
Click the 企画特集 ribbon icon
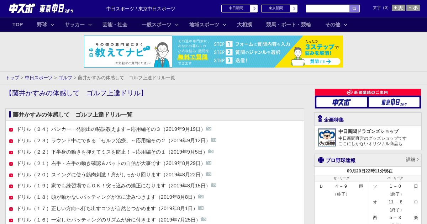point(320,119)
